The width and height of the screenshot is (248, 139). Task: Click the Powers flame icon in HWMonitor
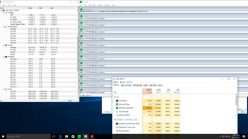point(6,45)
